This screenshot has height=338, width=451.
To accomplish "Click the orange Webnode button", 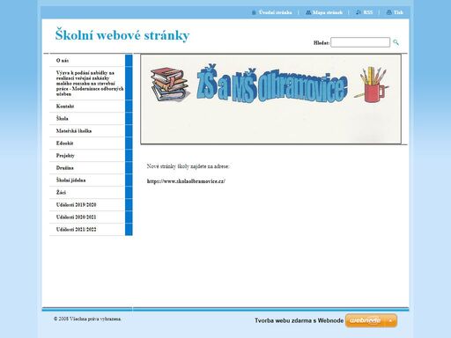I will 371,320.
